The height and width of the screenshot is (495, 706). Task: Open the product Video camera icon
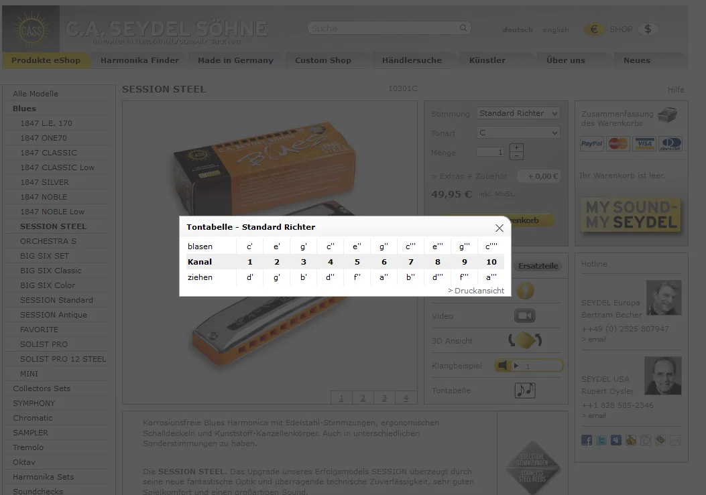tap(524, 316)
